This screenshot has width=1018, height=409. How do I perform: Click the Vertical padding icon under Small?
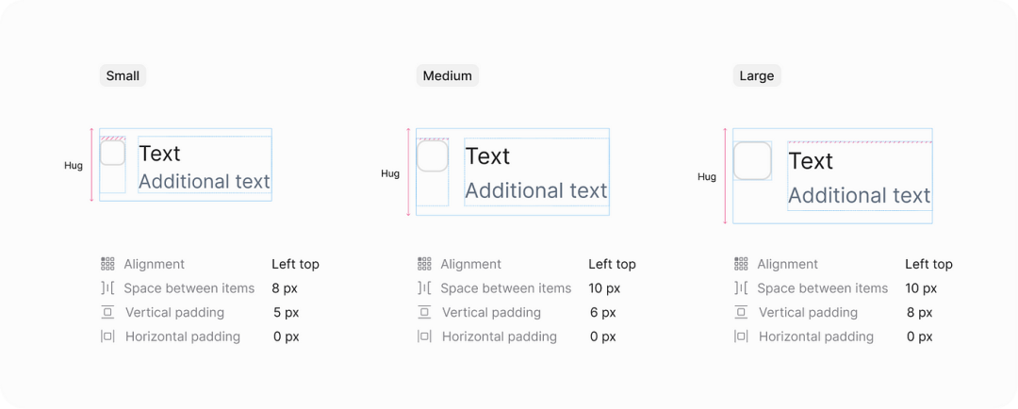(107, 312)
